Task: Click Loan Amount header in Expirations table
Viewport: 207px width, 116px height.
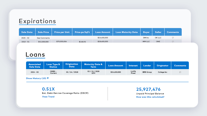Action: pyautogui.click(x=102, y=32)
